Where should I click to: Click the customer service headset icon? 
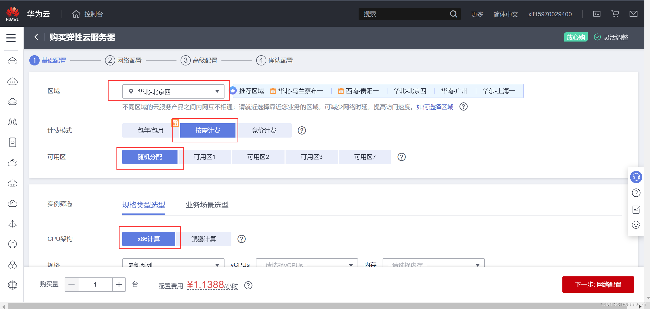636,177
